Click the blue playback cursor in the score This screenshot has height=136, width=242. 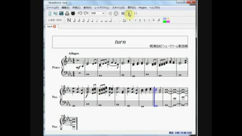coord(154,97)
